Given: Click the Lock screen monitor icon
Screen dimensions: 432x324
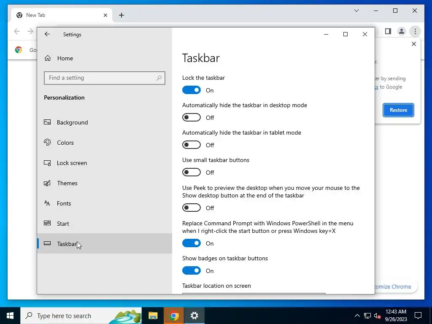Looking at the screenshot, I should tap(47, 163).
